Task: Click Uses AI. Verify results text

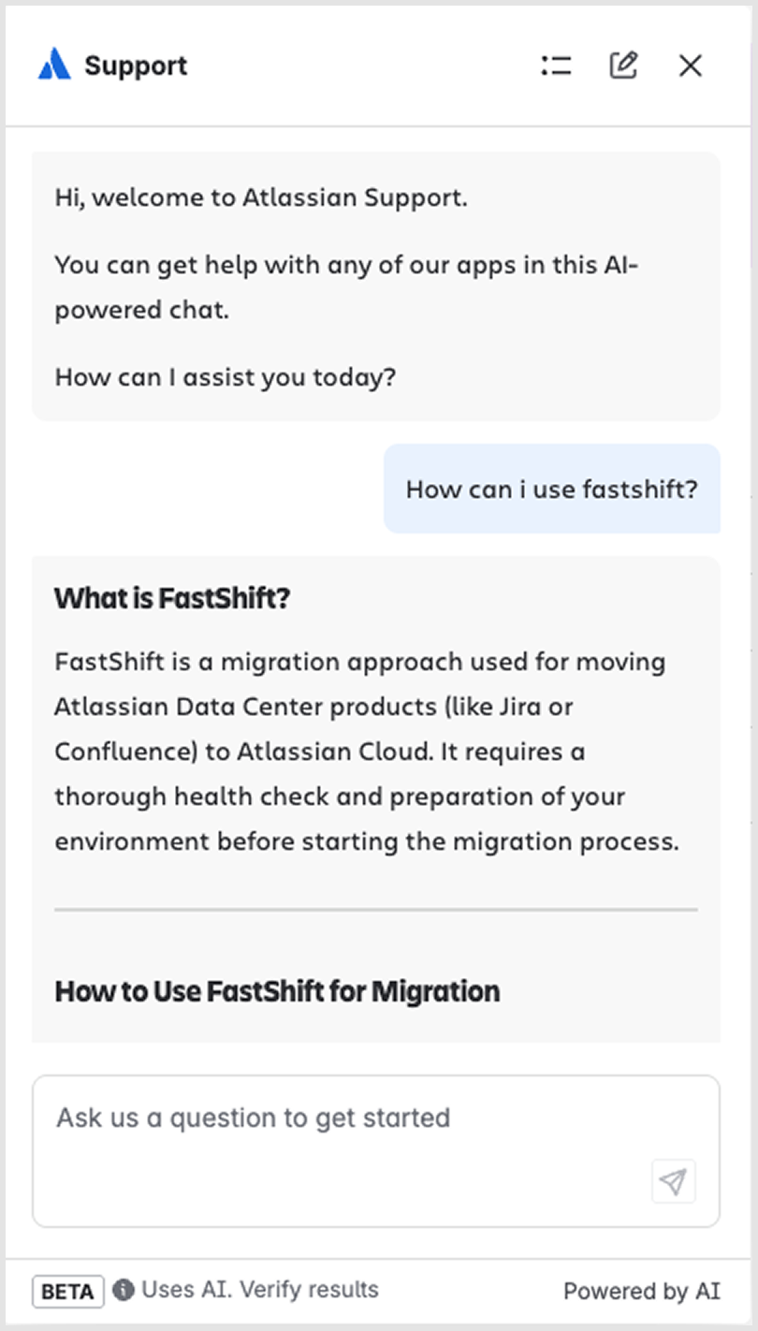Action: click(259, 1290)
